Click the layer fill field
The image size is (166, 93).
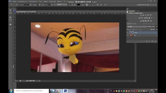(x=157, y=30)
